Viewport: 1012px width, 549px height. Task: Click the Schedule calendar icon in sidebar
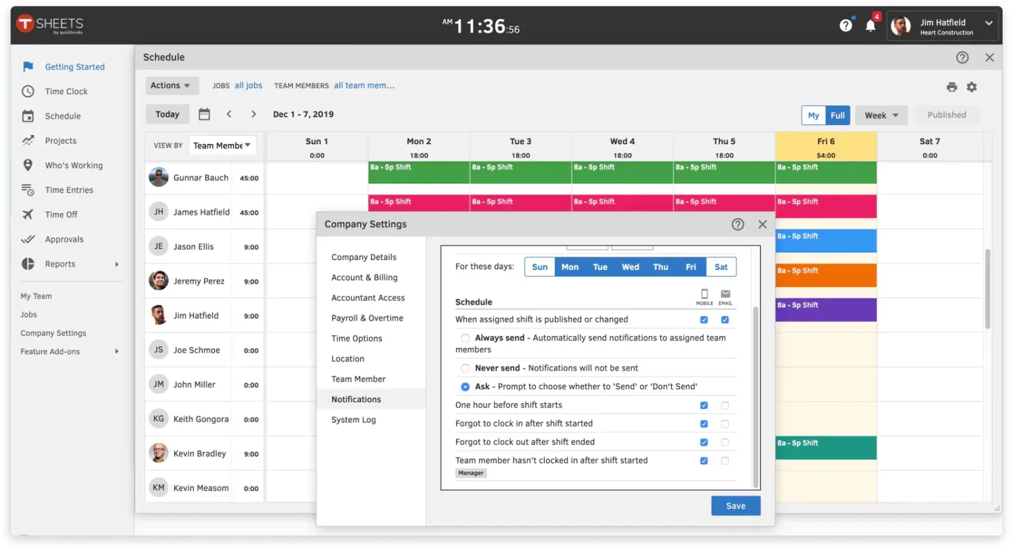pyautogui.click(x=28, y=116)
